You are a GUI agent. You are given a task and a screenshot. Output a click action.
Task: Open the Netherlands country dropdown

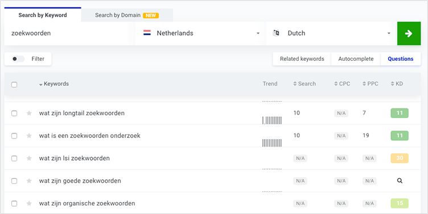pos(200,33)
